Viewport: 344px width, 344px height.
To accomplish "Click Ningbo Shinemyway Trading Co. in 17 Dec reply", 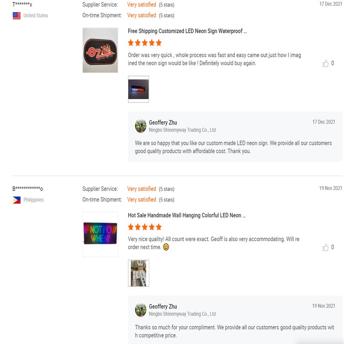I will pos(183,130).
